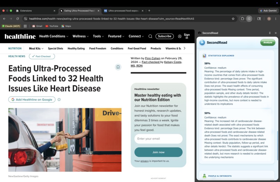Open Feel Good Food menu item
Screen dimensions: 280x182
pos(137,48)
